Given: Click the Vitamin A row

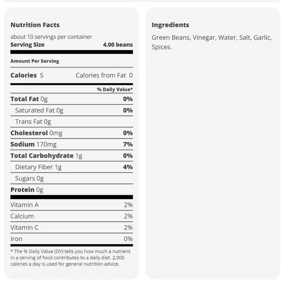Looking at the screenshot, I should click(x=71, y=205).
